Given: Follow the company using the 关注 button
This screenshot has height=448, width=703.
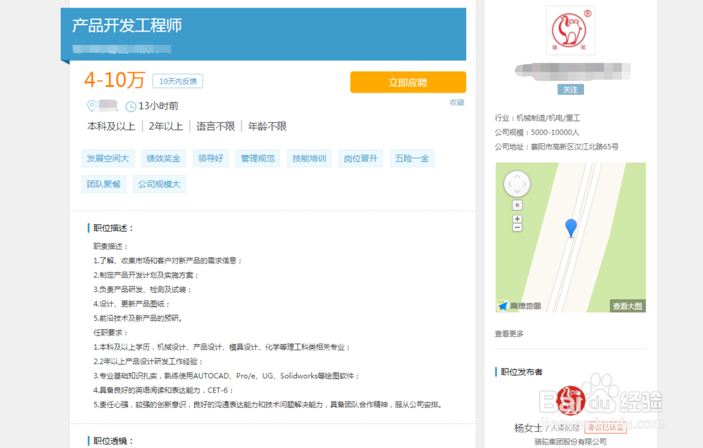Looking at the screenshot, I should point(570,89).
